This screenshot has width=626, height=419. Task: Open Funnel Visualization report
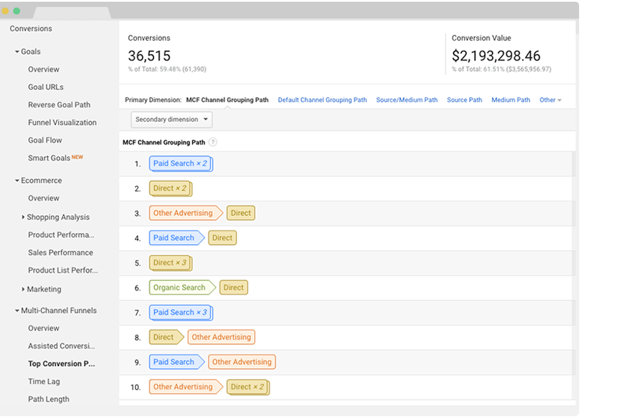coord(62,122)
